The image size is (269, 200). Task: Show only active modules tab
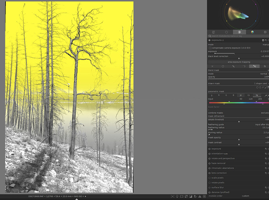click(227, 32)
